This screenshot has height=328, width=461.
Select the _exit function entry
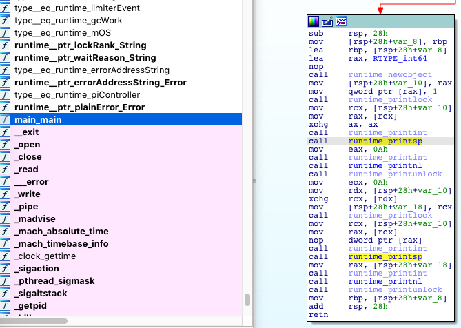[x=121, y=132]
